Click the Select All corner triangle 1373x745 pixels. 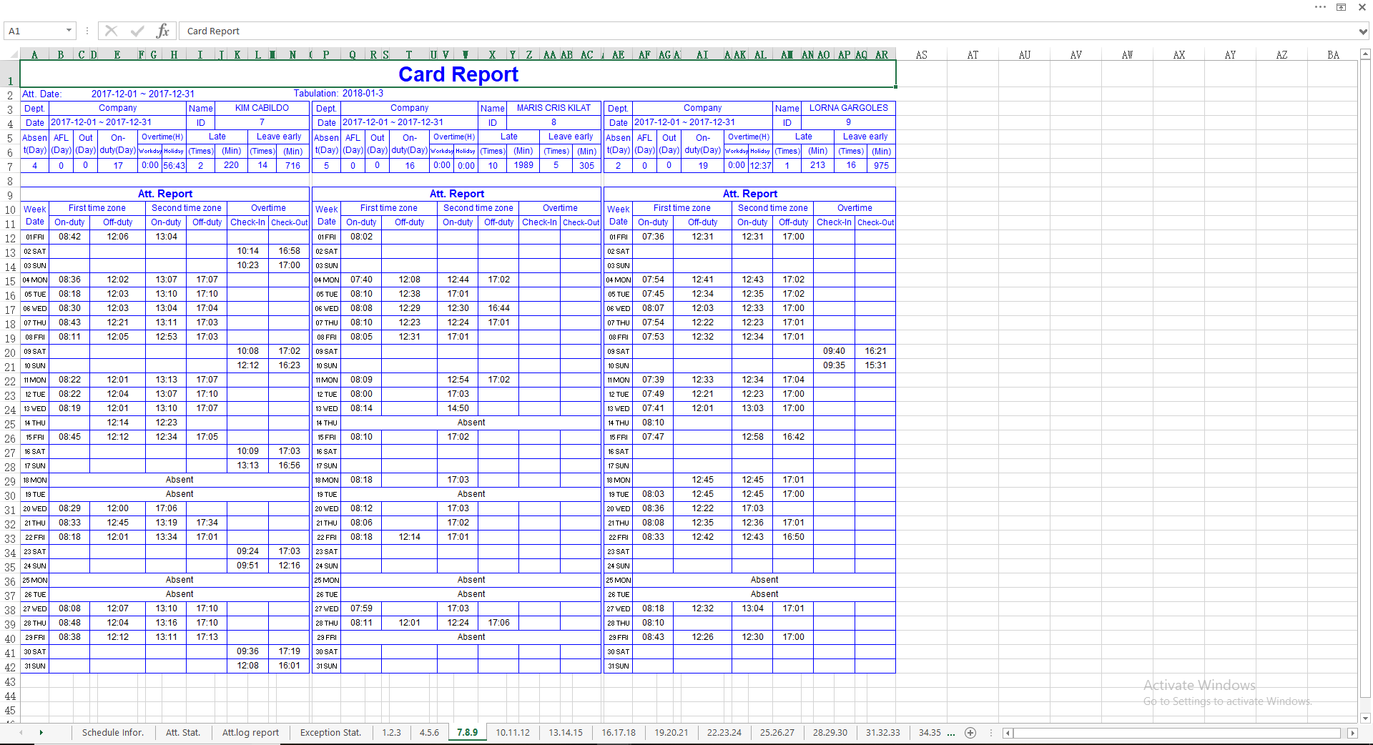point(12,54)
